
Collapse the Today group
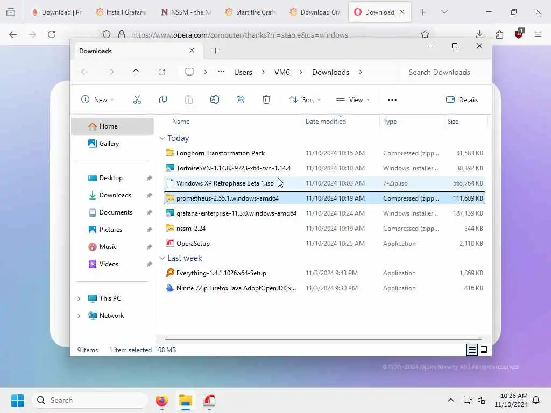pyautogui.click(x=162, y=138)
